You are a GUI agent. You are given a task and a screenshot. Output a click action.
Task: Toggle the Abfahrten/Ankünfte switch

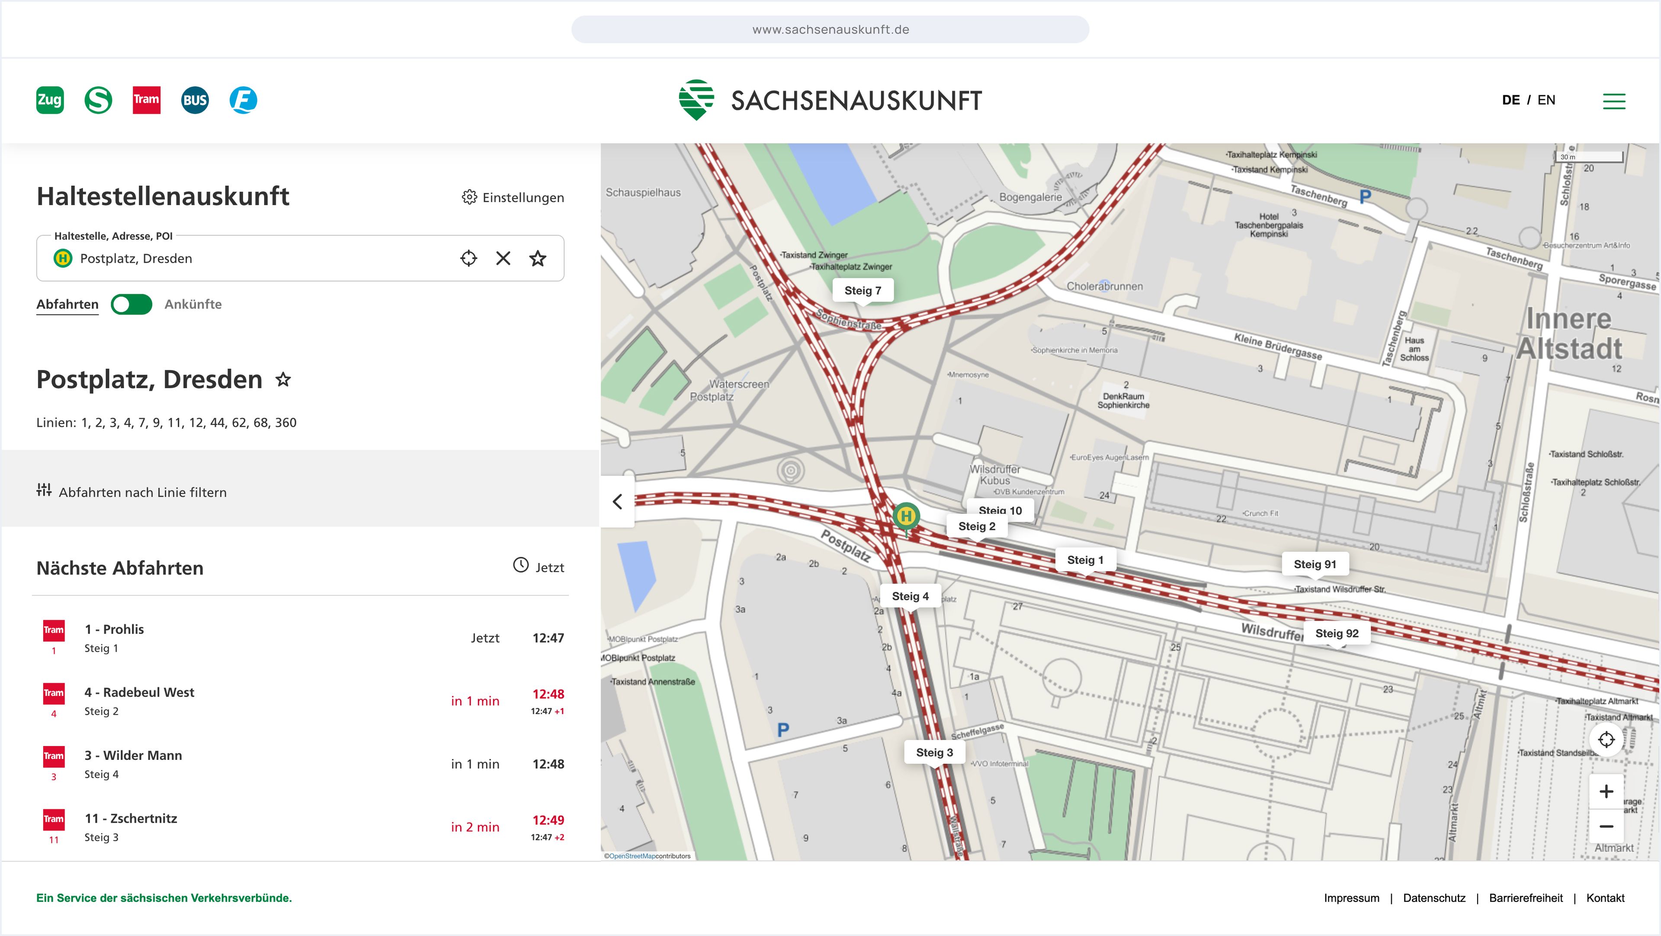(131, 305)
